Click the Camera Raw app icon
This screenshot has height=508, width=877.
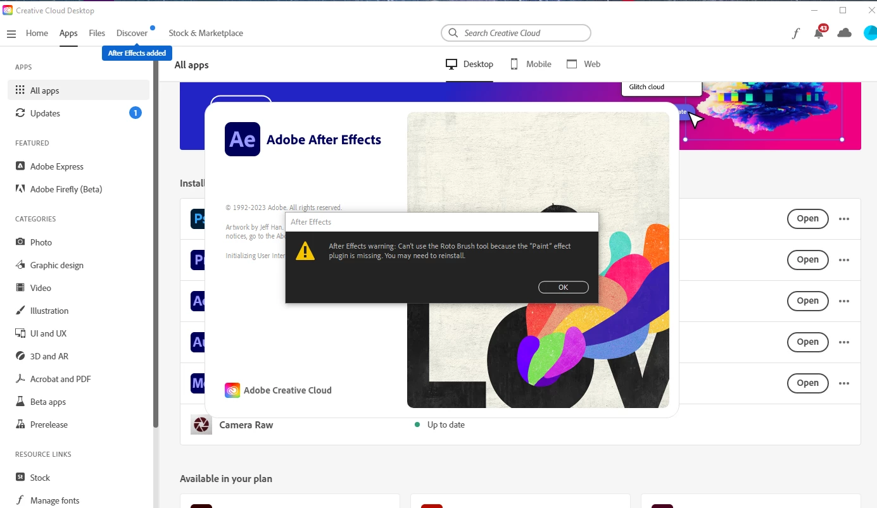201,424
